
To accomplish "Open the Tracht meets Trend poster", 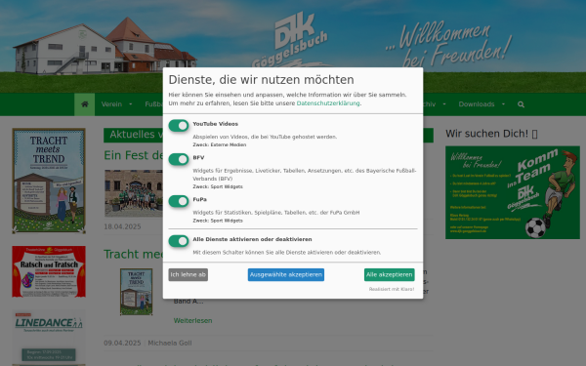I will 49,181.
